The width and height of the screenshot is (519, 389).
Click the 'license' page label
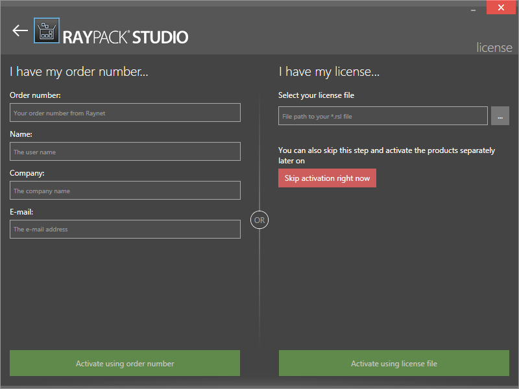coord(494,47)
